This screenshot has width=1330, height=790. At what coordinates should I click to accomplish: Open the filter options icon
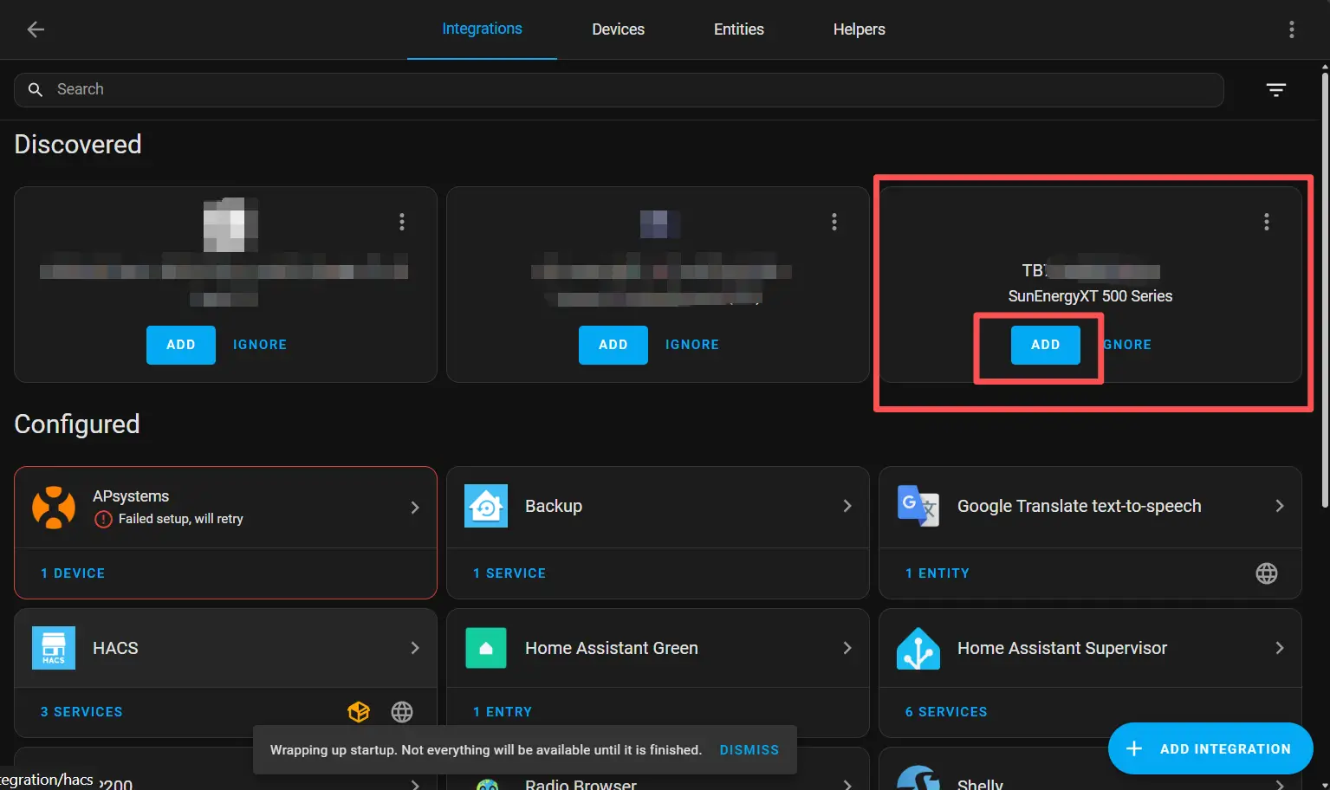tap(1275, 89)
